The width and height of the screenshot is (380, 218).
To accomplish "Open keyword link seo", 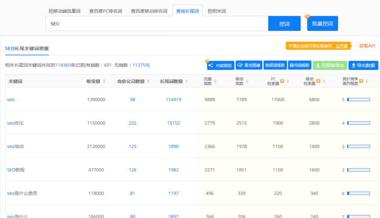I will 10,99.
